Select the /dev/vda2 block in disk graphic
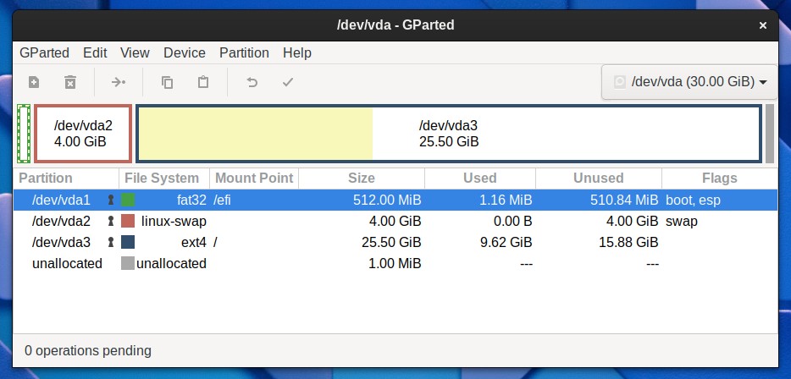 (x=83, y=134)
